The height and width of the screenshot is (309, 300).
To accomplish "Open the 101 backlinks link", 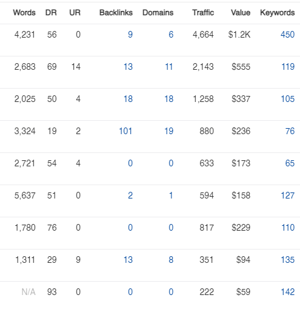I will click(125, 131).
